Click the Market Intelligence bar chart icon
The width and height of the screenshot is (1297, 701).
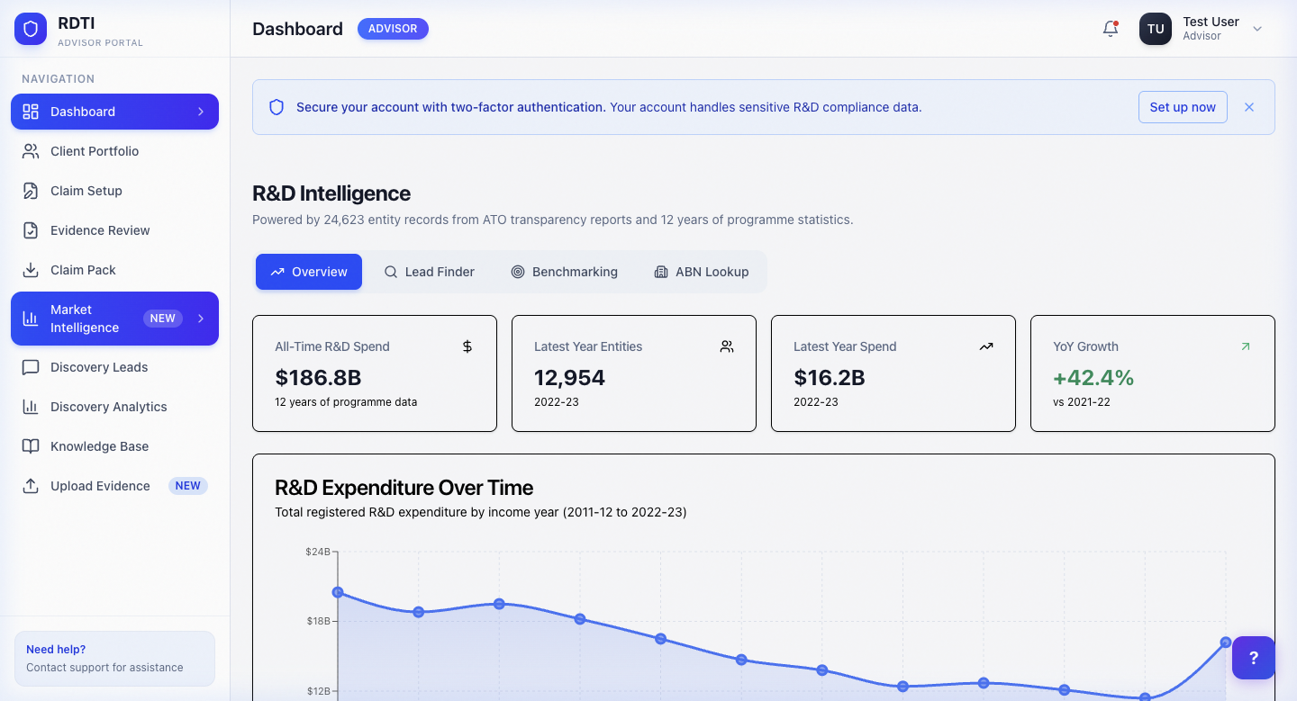pyautogui.click(x=31, y=319)
